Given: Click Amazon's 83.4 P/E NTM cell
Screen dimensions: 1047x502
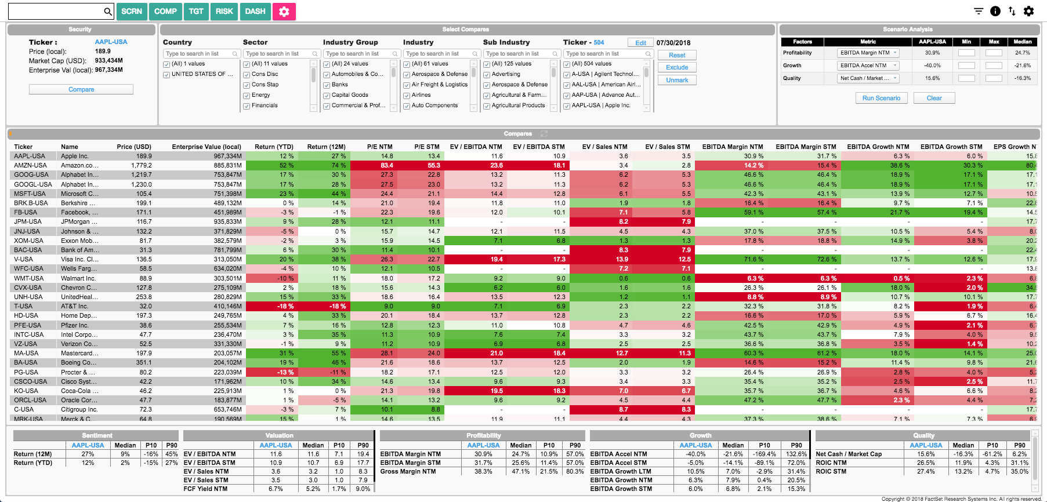Looking at the screenshot, I should point(373,165).
